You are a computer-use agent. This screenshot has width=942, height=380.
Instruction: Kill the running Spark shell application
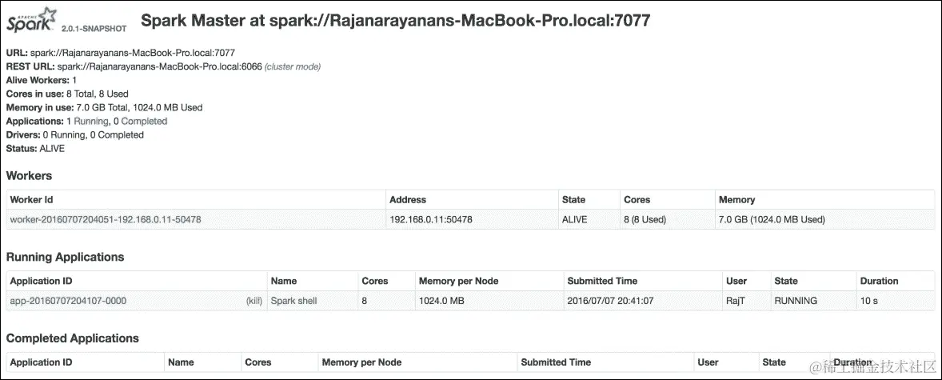(x=255, y=301)
